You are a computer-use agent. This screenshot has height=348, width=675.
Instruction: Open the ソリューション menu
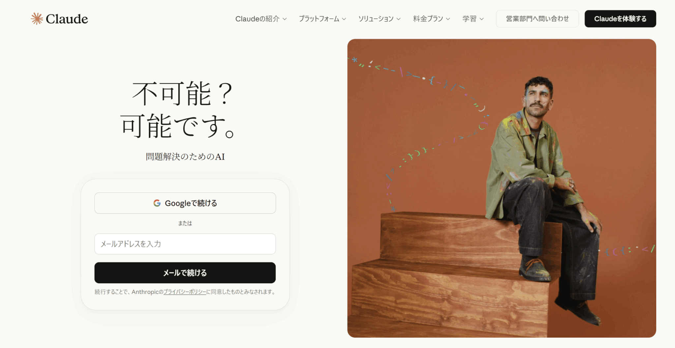pyautogui.click(x=379, y=19)
